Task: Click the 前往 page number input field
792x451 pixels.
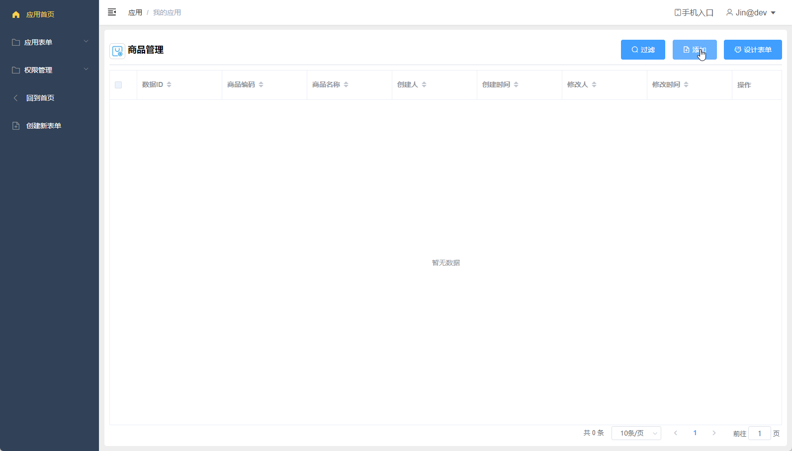Action: coord(760,433)
